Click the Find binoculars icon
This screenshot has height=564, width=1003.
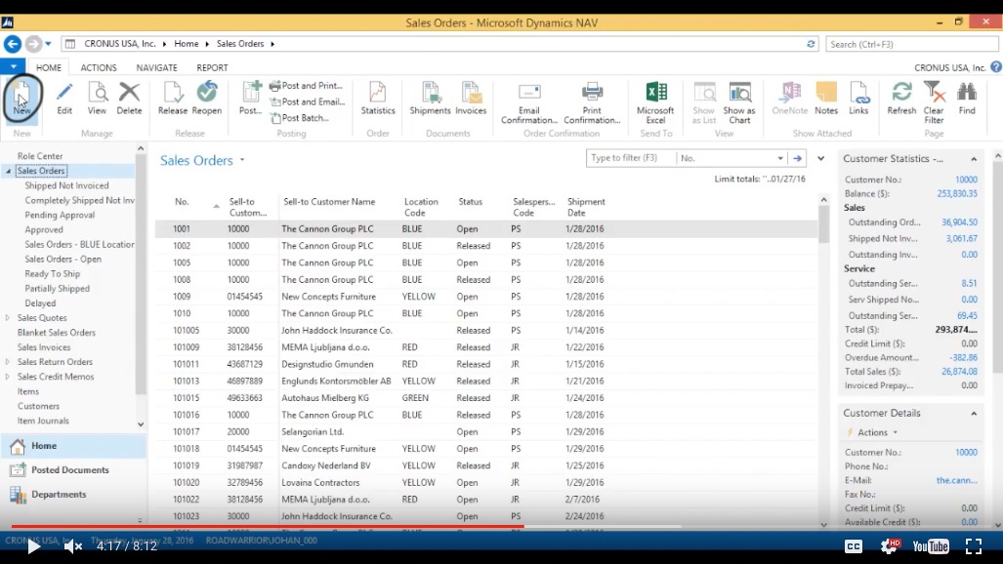[x=967, y=93]
